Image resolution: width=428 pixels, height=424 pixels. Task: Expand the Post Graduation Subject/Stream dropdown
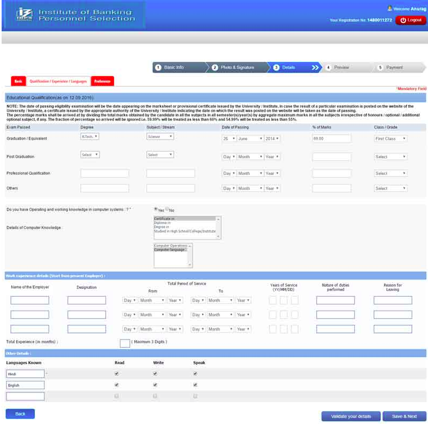(160, 155)
